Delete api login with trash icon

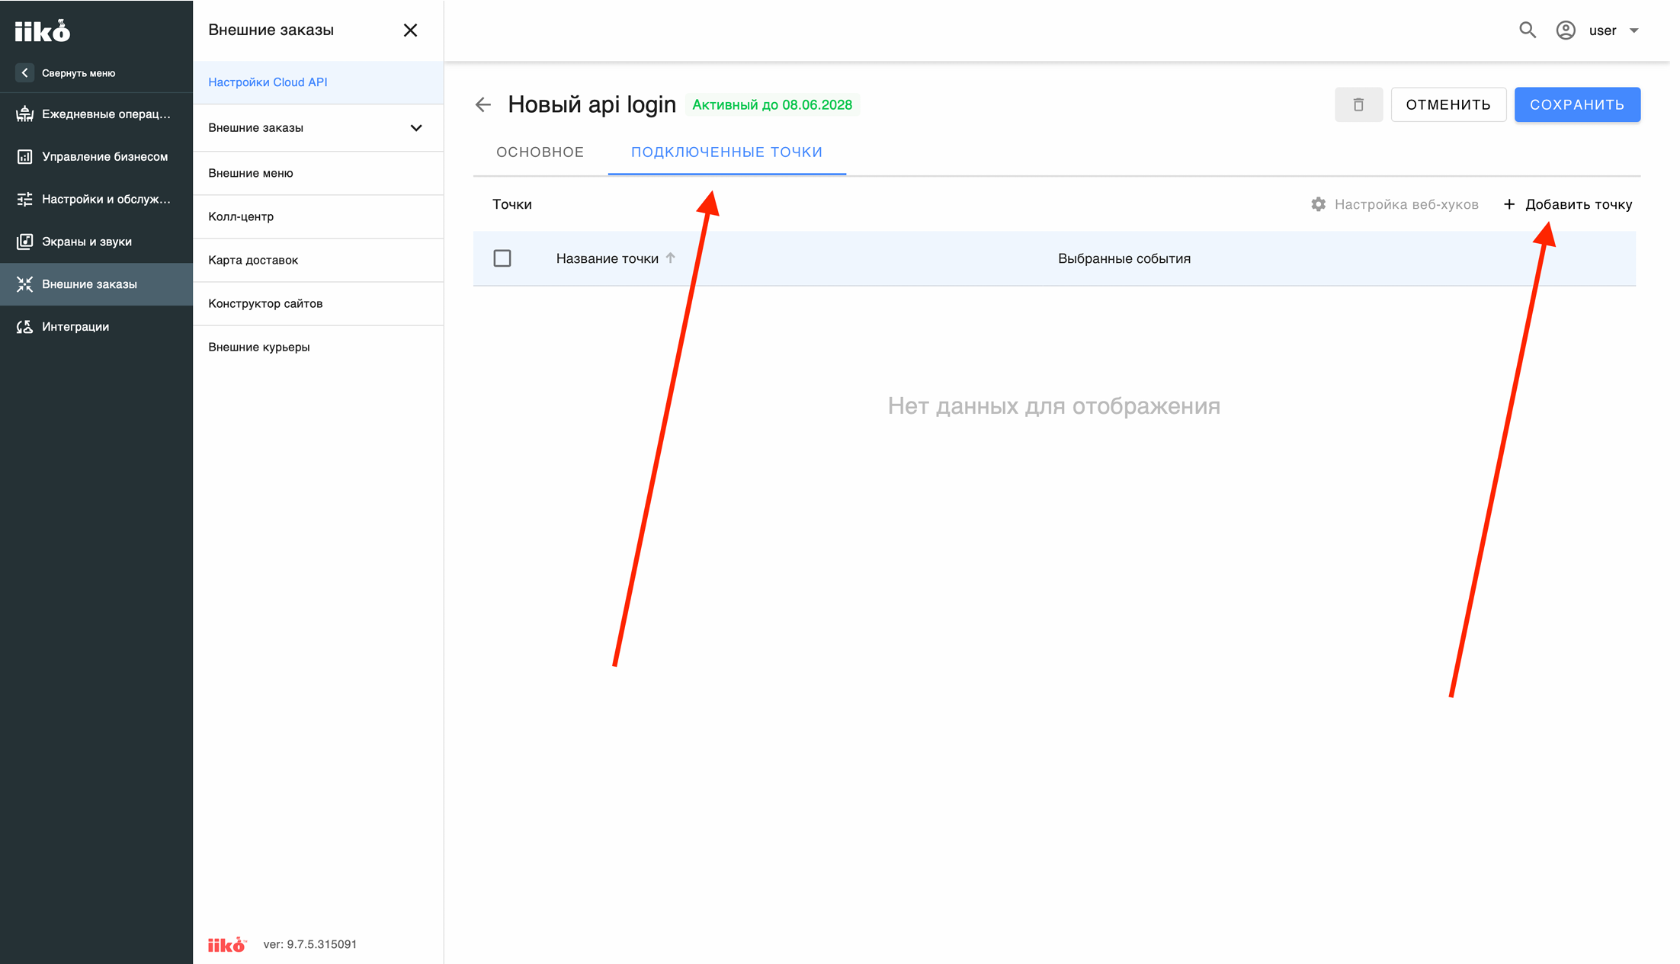[x=1358, y=104]
